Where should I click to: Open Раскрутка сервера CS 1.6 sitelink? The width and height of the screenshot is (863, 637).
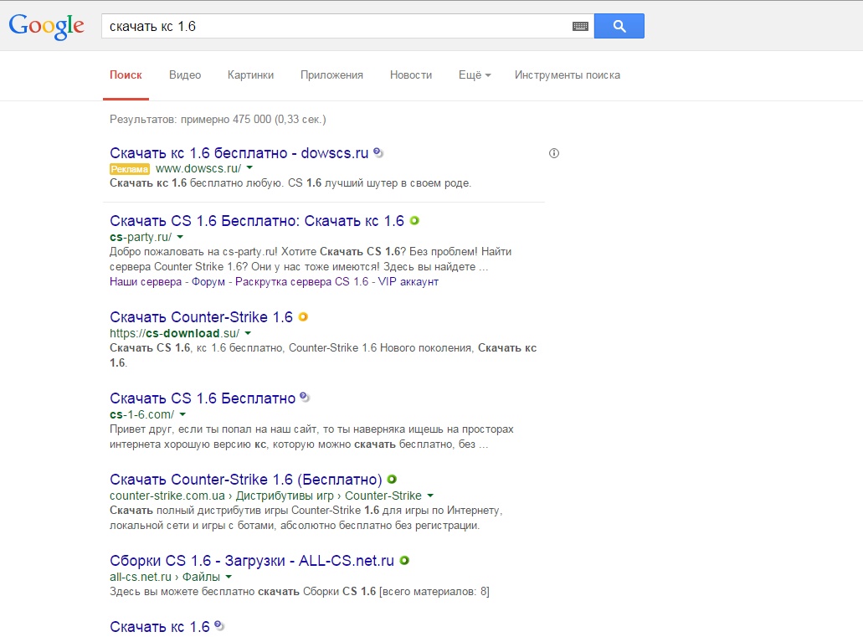click(x=301, y=281)
